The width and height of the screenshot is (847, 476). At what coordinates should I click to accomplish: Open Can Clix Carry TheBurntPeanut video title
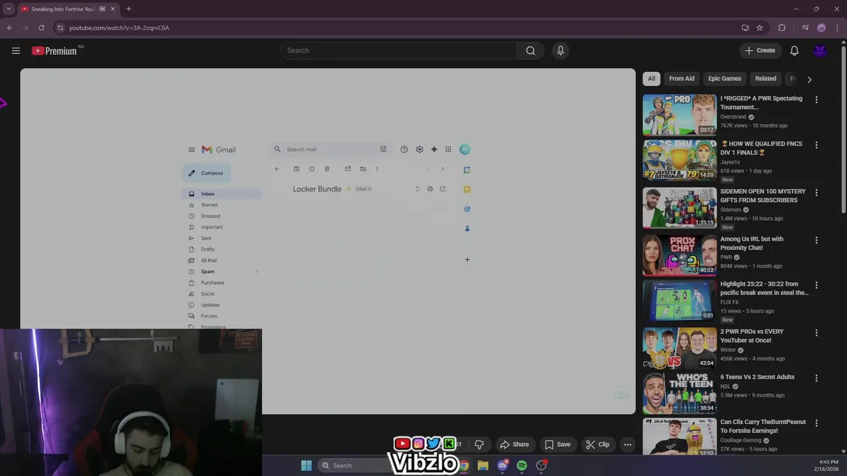click(x=763, y=426)
